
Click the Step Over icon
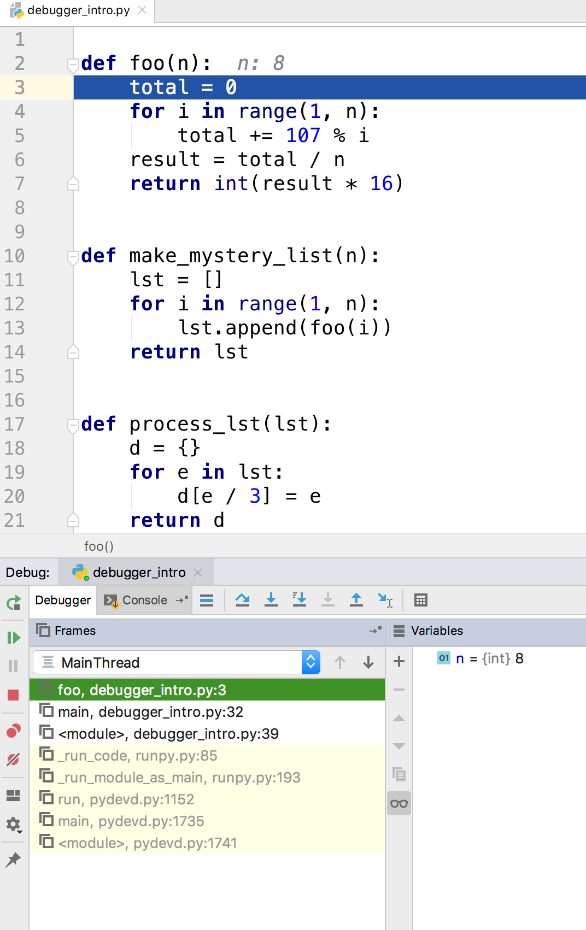point(243,600)
